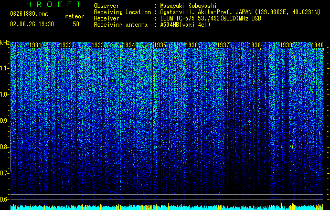Select the file name 06261930.png
The image size is (330, 210).
pyautogui.click(x=29, y=14)
